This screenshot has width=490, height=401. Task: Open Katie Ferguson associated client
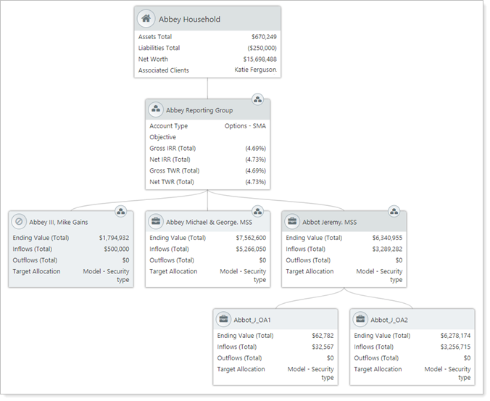[x=255, y=70]
